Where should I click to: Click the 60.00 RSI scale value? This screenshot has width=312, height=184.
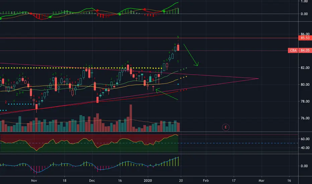[305, 139]
